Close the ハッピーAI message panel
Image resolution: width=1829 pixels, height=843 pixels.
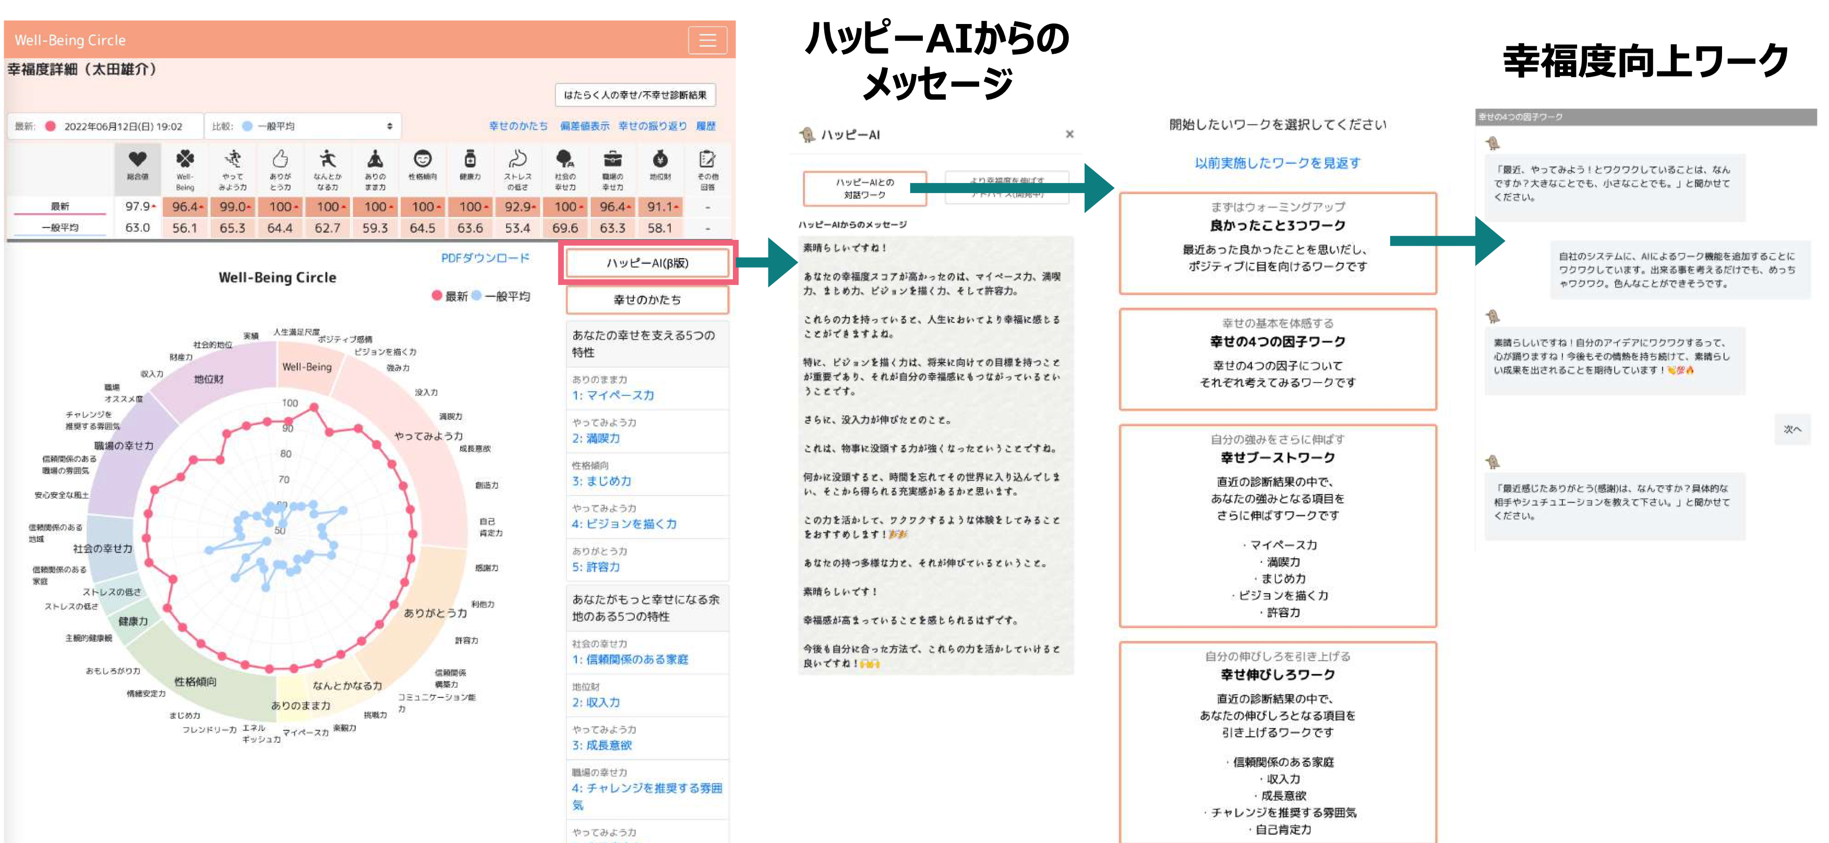click(1069, 134)
